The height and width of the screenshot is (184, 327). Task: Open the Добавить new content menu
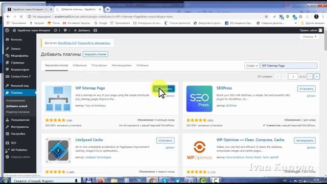tap(82, 31)
